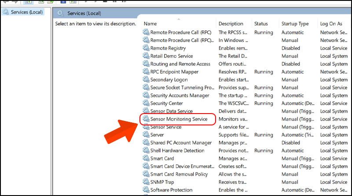Select the Secondary Logon service name
Screen dimensions: 352x196
coord(169,80)
